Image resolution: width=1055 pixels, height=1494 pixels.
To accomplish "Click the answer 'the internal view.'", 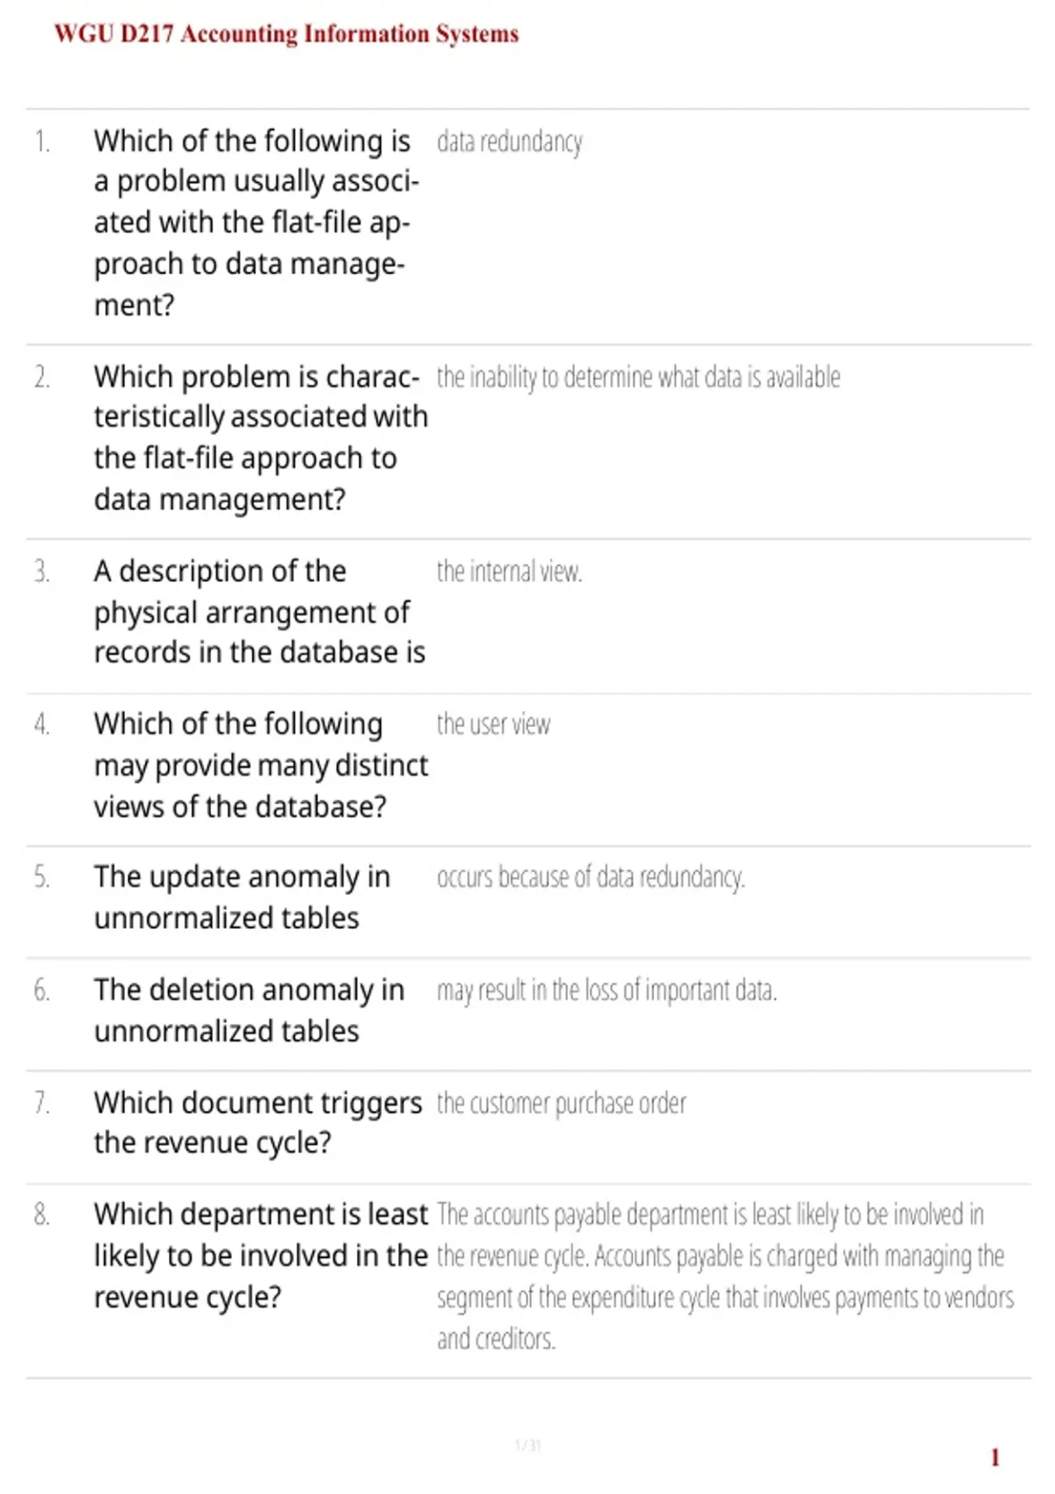I will click(510, 571).
